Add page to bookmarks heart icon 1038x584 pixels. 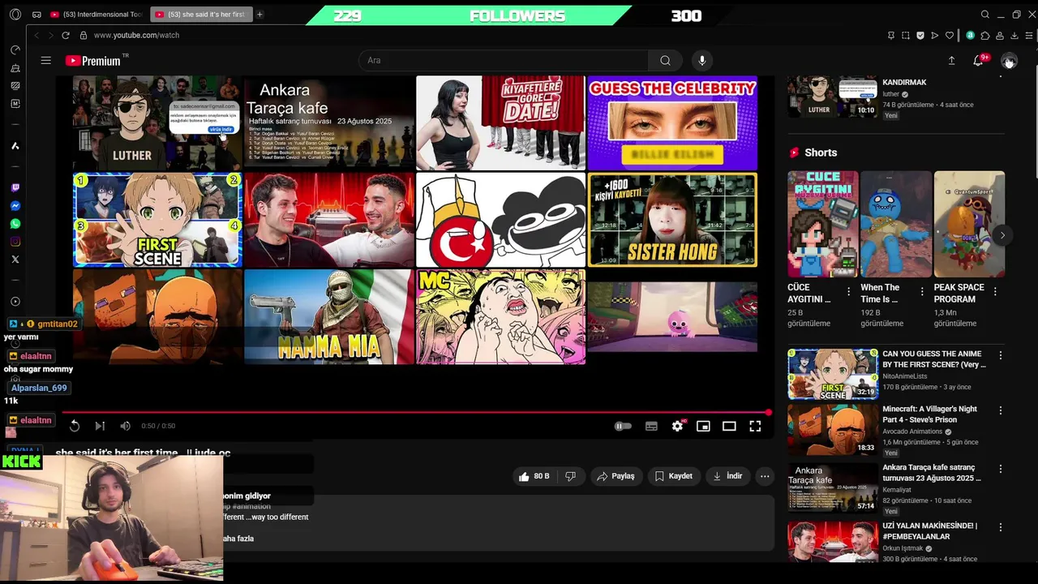[x=950, y=36]
